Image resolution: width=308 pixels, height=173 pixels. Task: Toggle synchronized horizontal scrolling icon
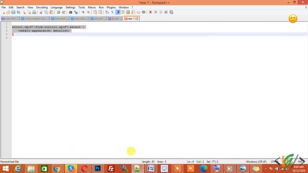[100, 12]
